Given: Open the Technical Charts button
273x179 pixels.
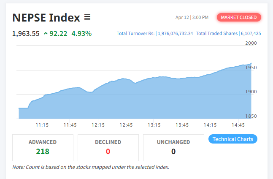Looking at the screenshot, I should [233, 139].
